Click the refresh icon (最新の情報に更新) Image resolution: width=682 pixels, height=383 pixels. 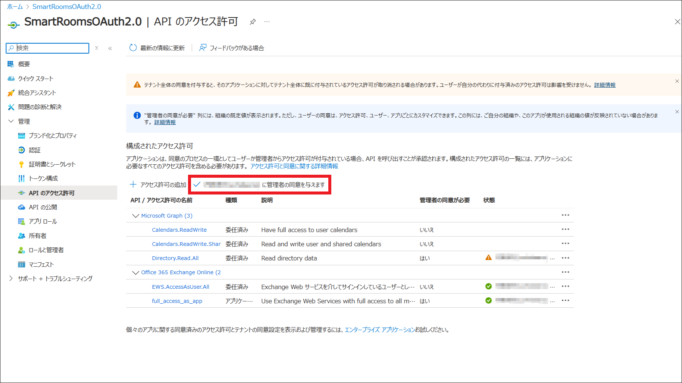tap(133, 48)
